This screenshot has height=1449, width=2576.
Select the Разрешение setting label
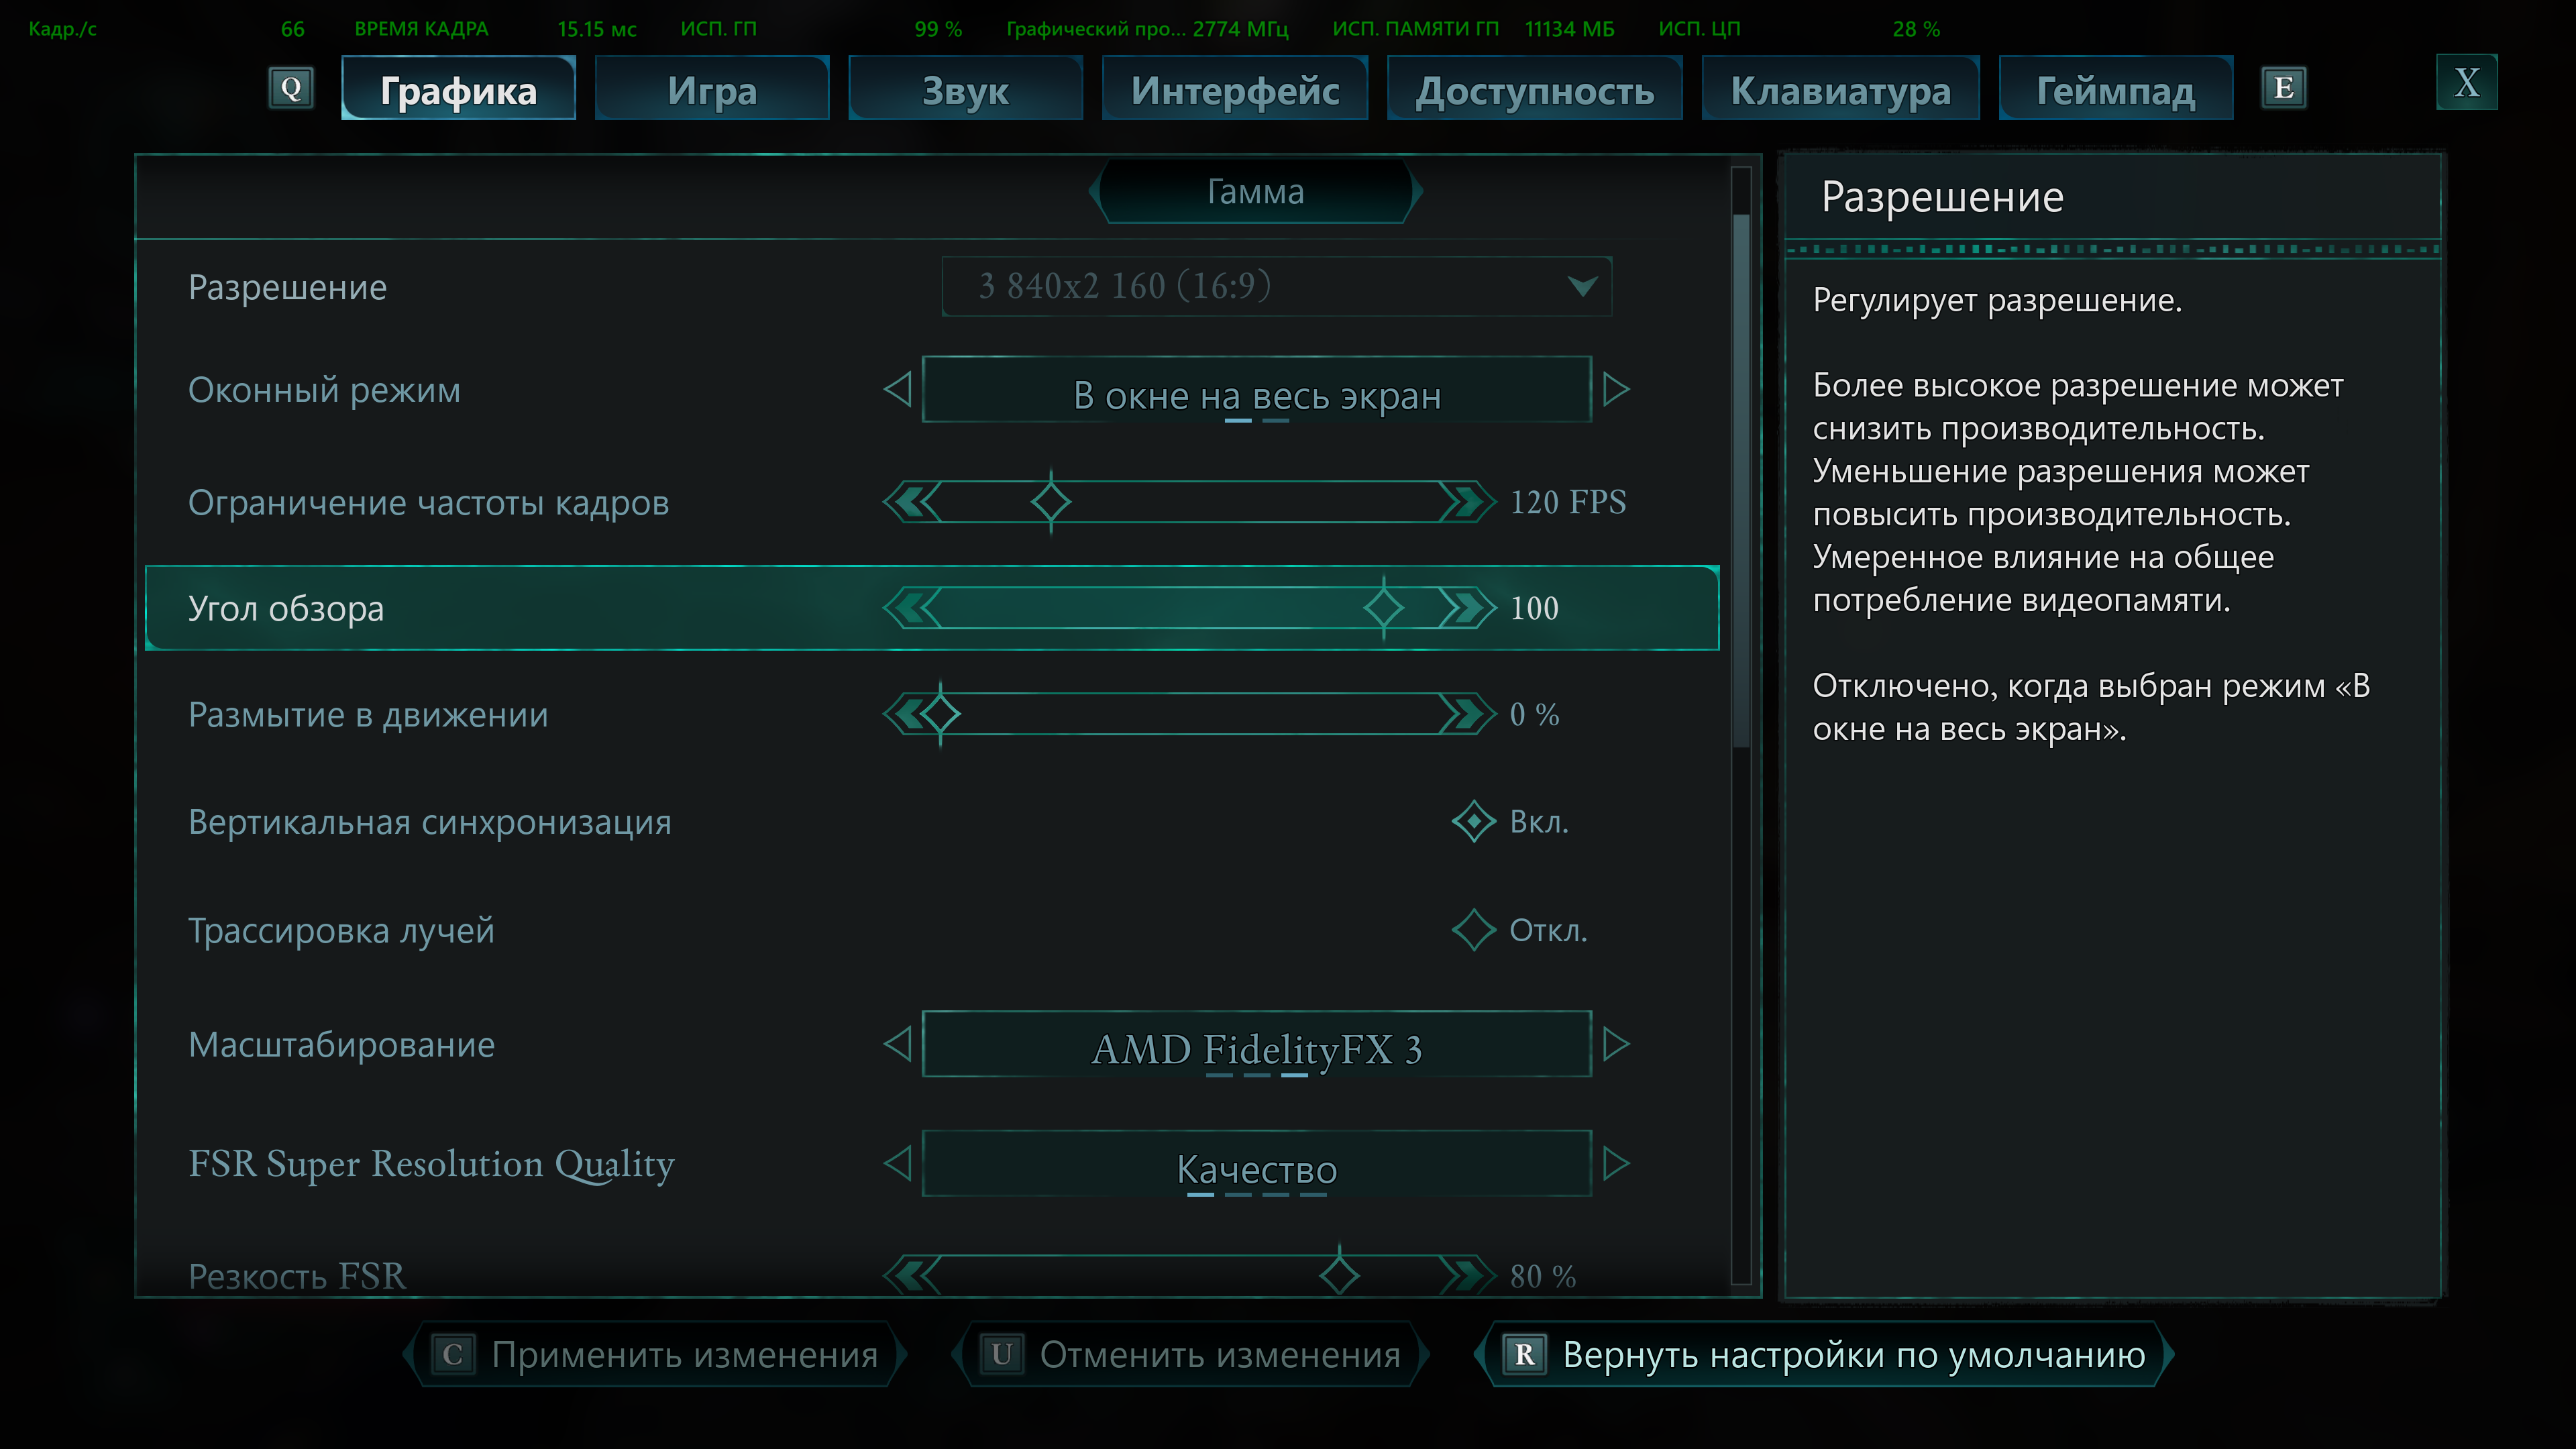[x=287, y=288]
